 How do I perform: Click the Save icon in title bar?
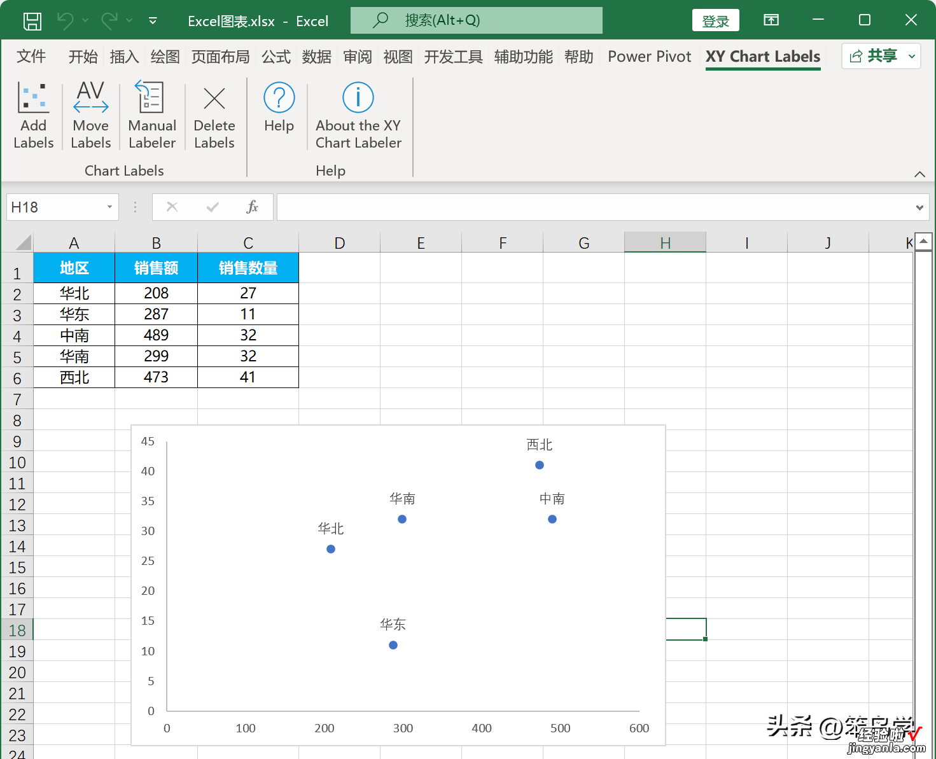pyautogui.click(x=32, y=21)
